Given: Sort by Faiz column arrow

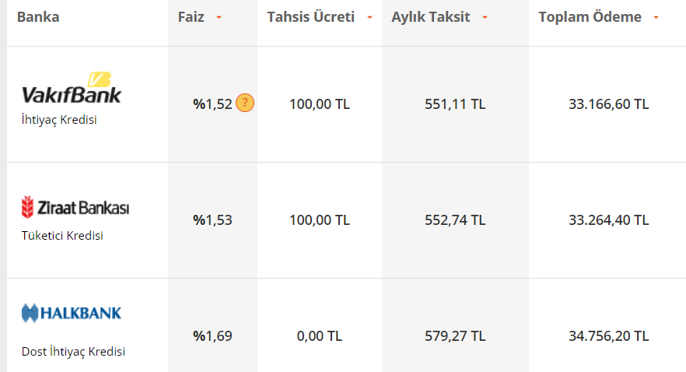Looking at the screenshot, I should coord(219,17).
